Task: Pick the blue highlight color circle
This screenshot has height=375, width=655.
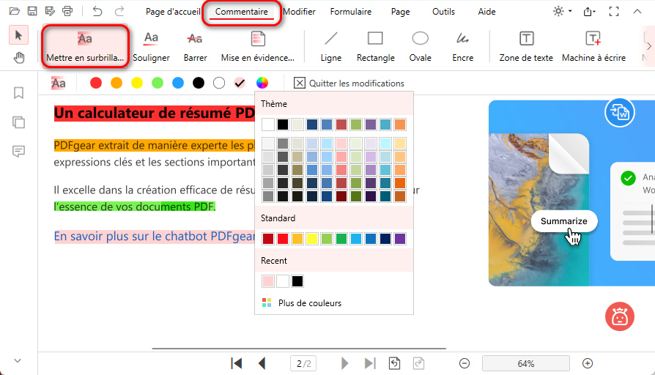Action: click(x=178, y=83)
